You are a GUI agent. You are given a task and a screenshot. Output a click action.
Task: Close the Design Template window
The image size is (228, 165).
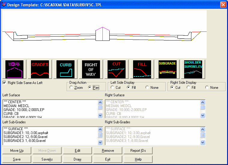pos(223,4)
